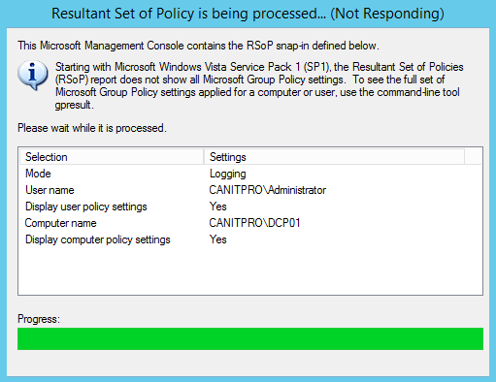Image resolution: width=496 pixels, height=382 pixels.
Task: Click the Progress label
Action: [x=39, y=319]
